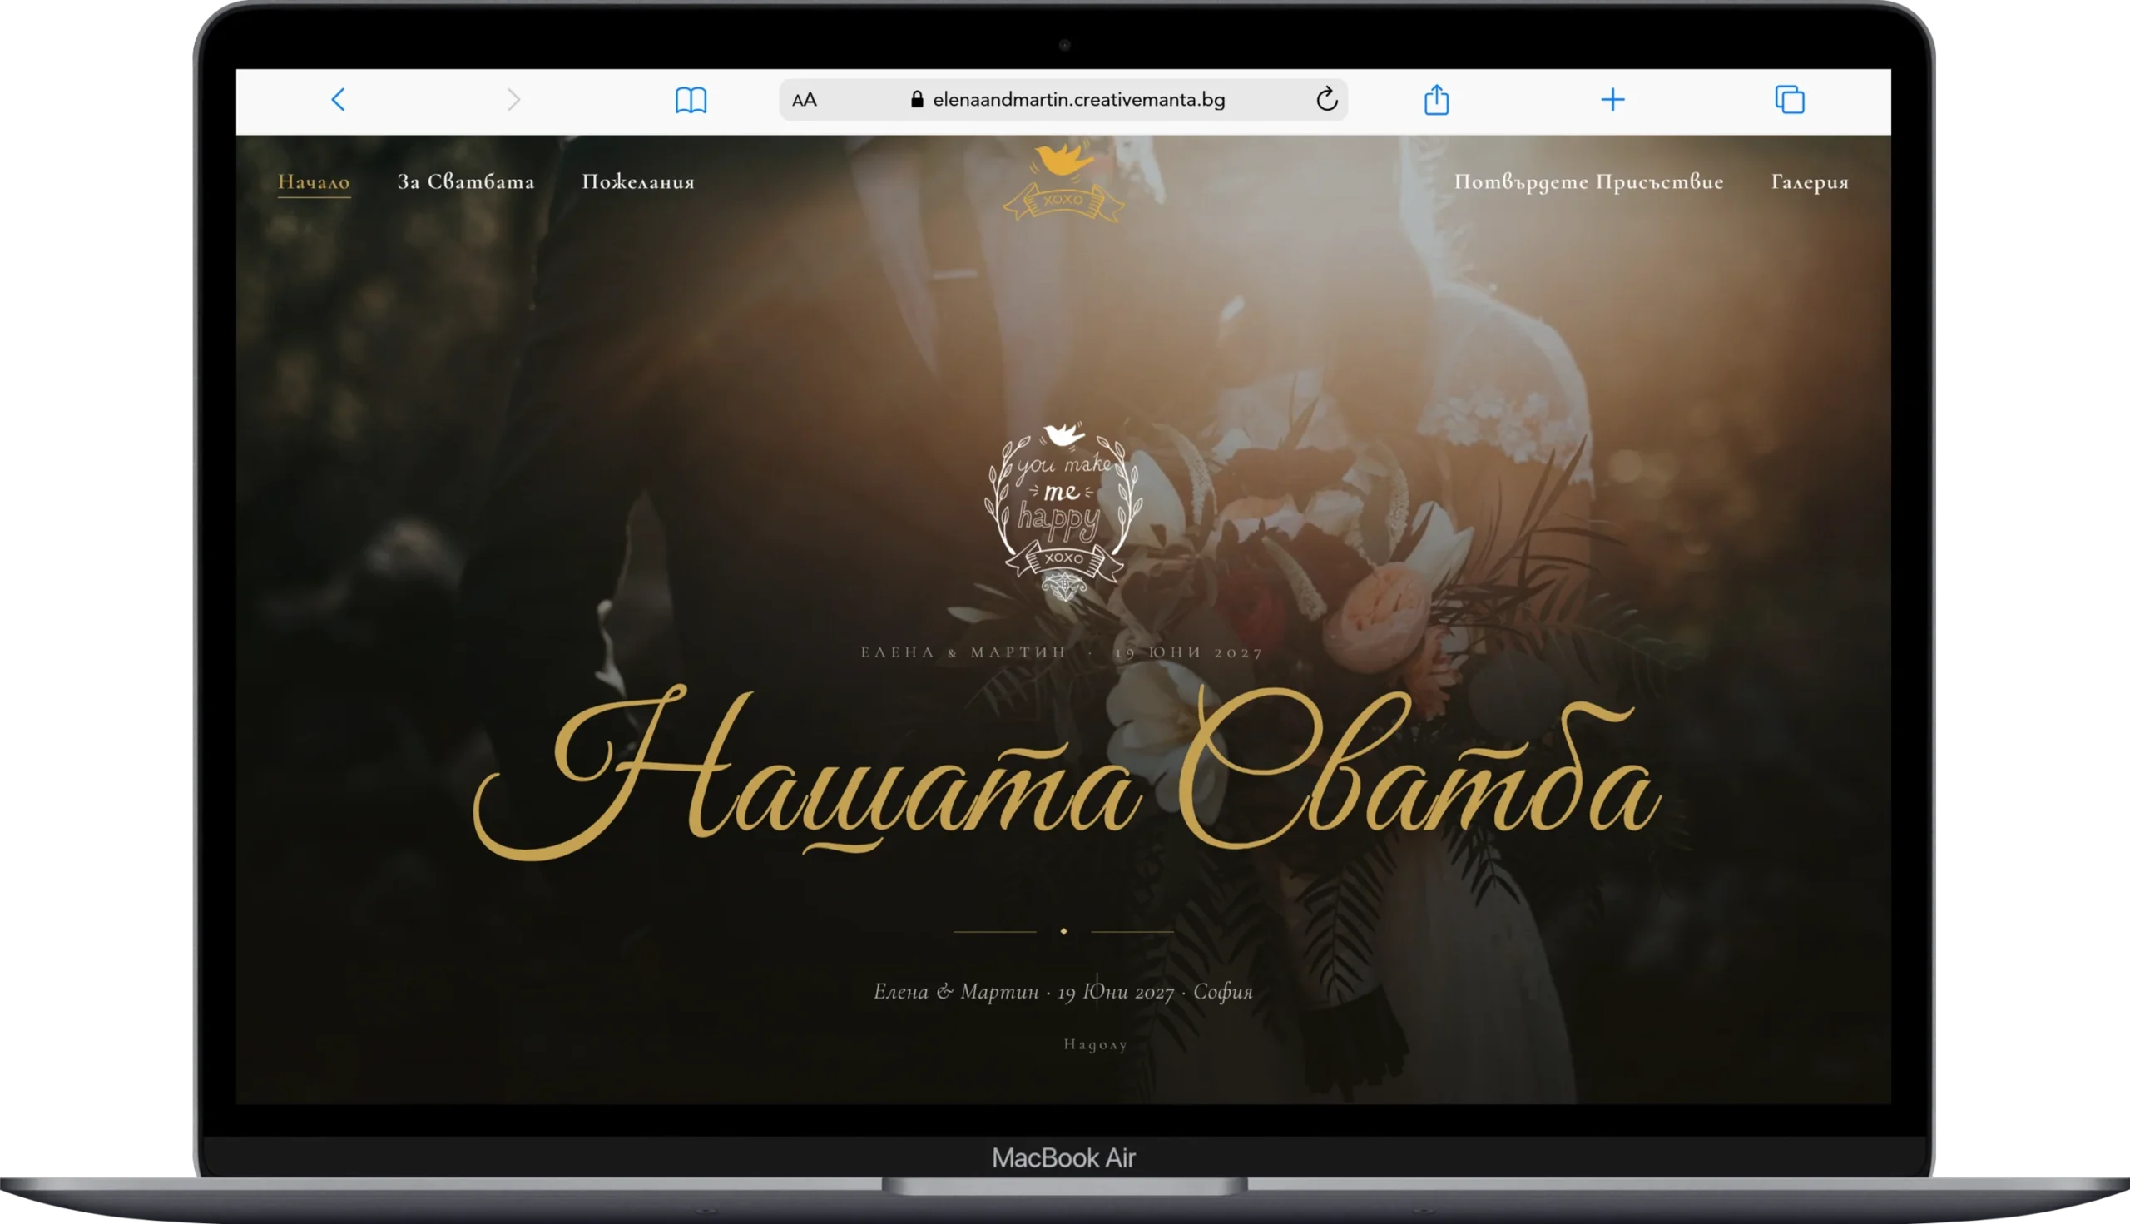
Task: Click the golden bird XOXO logo in the header
Action: (1063, 181)
